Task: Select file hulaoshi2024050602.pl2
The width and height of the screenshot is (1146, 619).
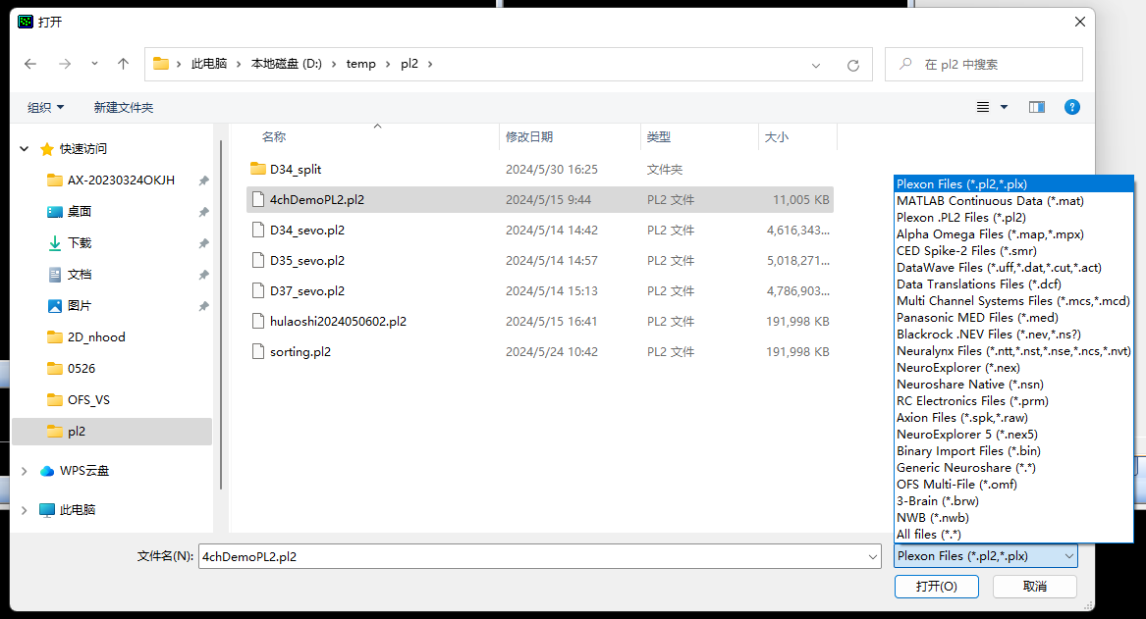Action: click(x=540, y=322)
